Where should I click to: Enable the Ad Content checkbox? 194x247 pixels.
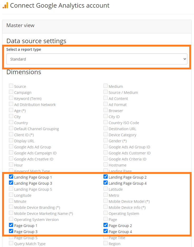point(106,98)
